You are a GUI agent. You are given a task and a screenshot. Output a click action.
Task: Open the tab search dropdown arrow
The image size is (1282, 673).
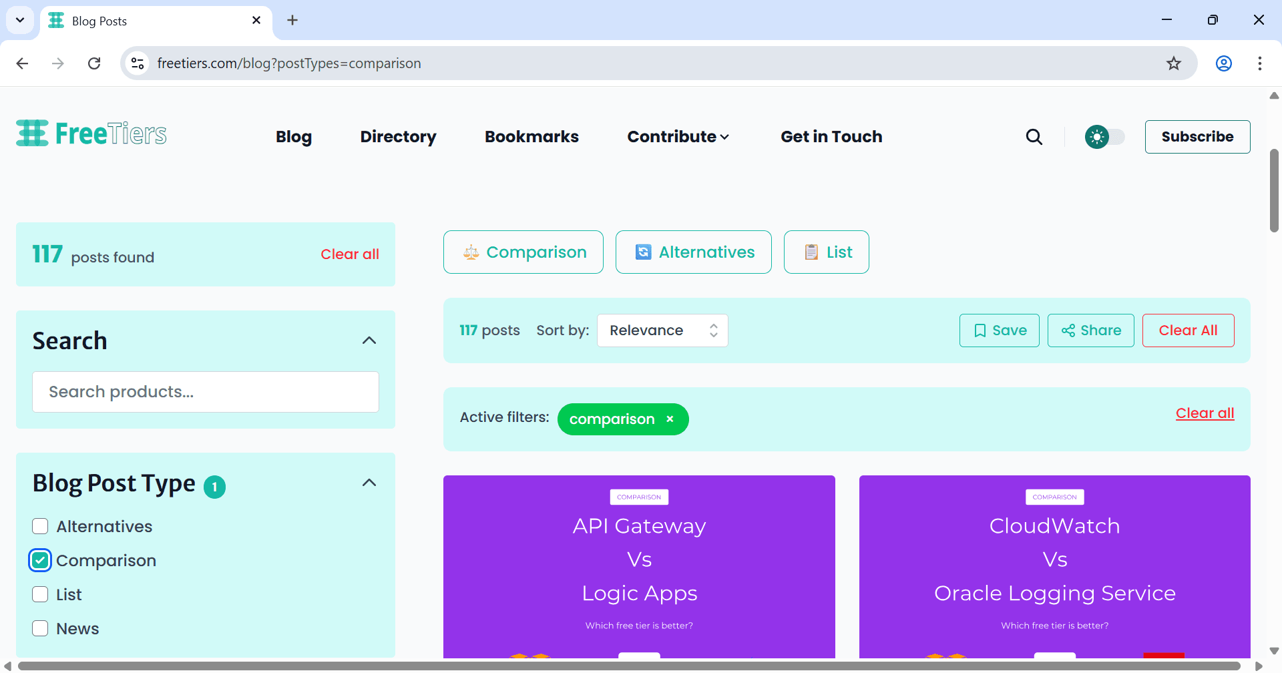(x=20, y=20)
